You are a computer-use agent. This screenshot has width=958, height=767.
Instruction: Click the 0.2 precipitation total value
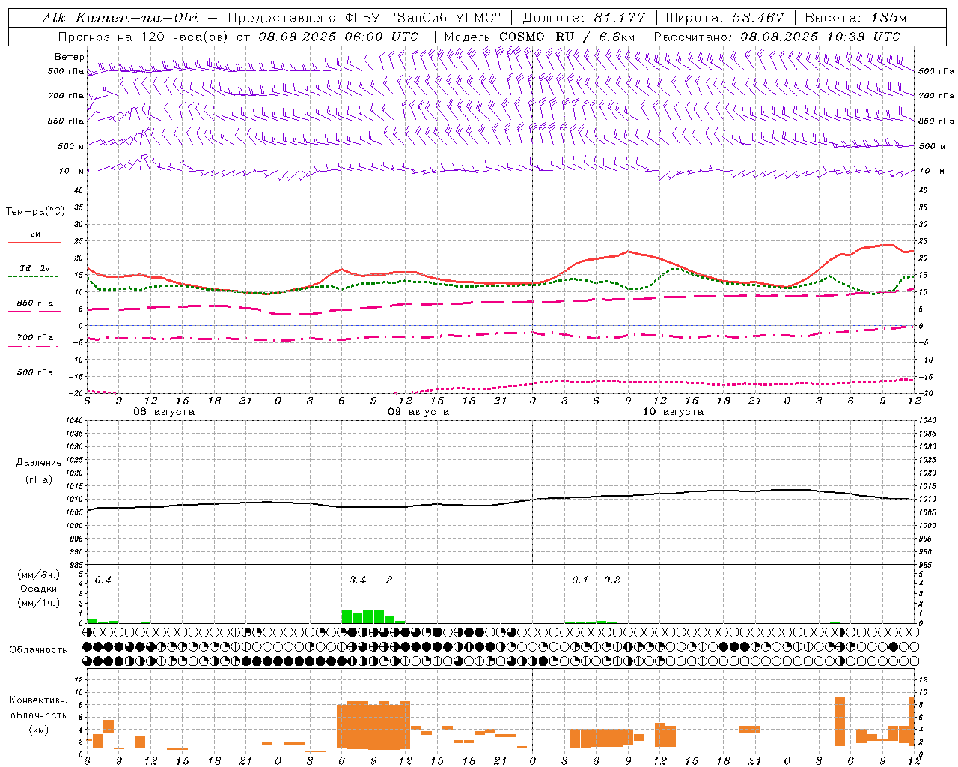pos(612,580)
